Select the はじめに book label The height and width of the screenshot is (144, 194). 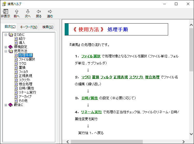pyautogui.click(x=19, y=35)
